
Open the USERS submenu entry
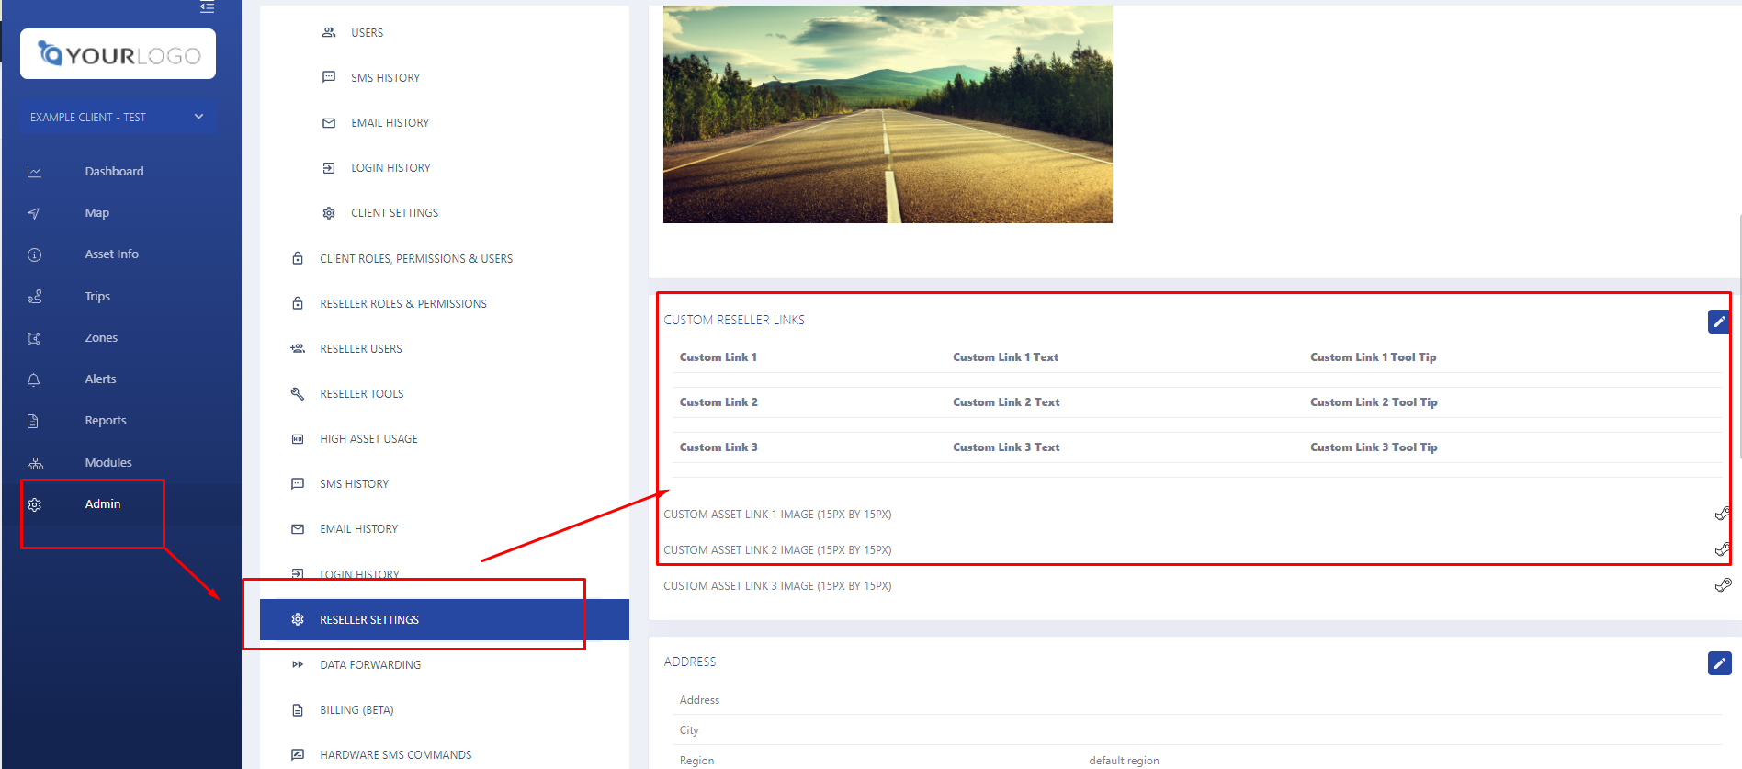tap(367, 32)
